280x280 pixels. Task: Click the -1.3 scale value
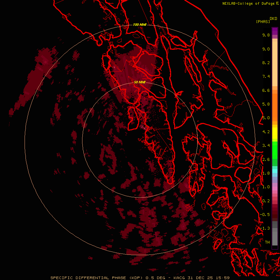click(x=265, y=228)
